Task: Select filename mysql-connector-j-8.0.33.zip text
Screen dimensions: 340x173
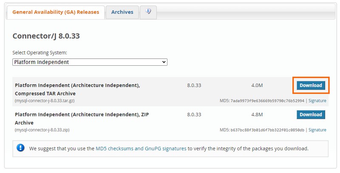Action: 42,130
